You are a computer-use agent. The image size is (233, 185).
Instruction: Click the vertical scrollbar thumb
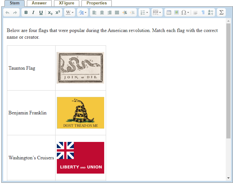pyautogui.click(x=228, y=81)
